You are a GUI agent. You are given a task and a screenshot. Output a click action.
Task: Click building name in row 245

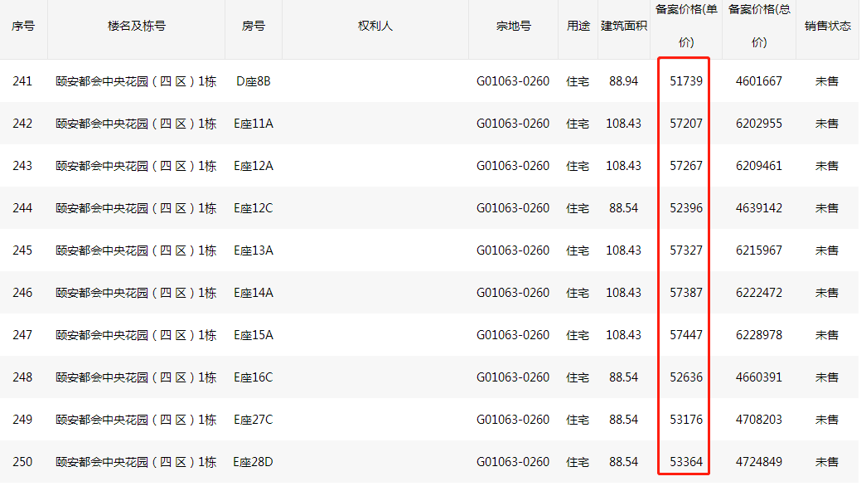pos(136,250)
